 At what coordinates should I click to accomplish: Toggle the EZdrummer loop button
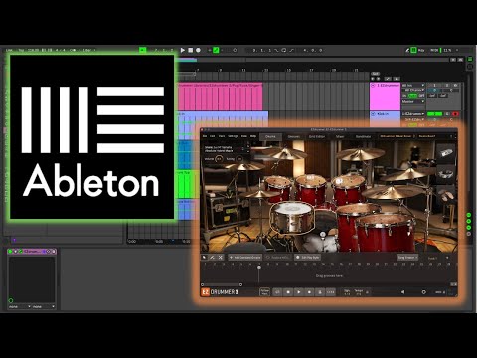coord(277,292)
